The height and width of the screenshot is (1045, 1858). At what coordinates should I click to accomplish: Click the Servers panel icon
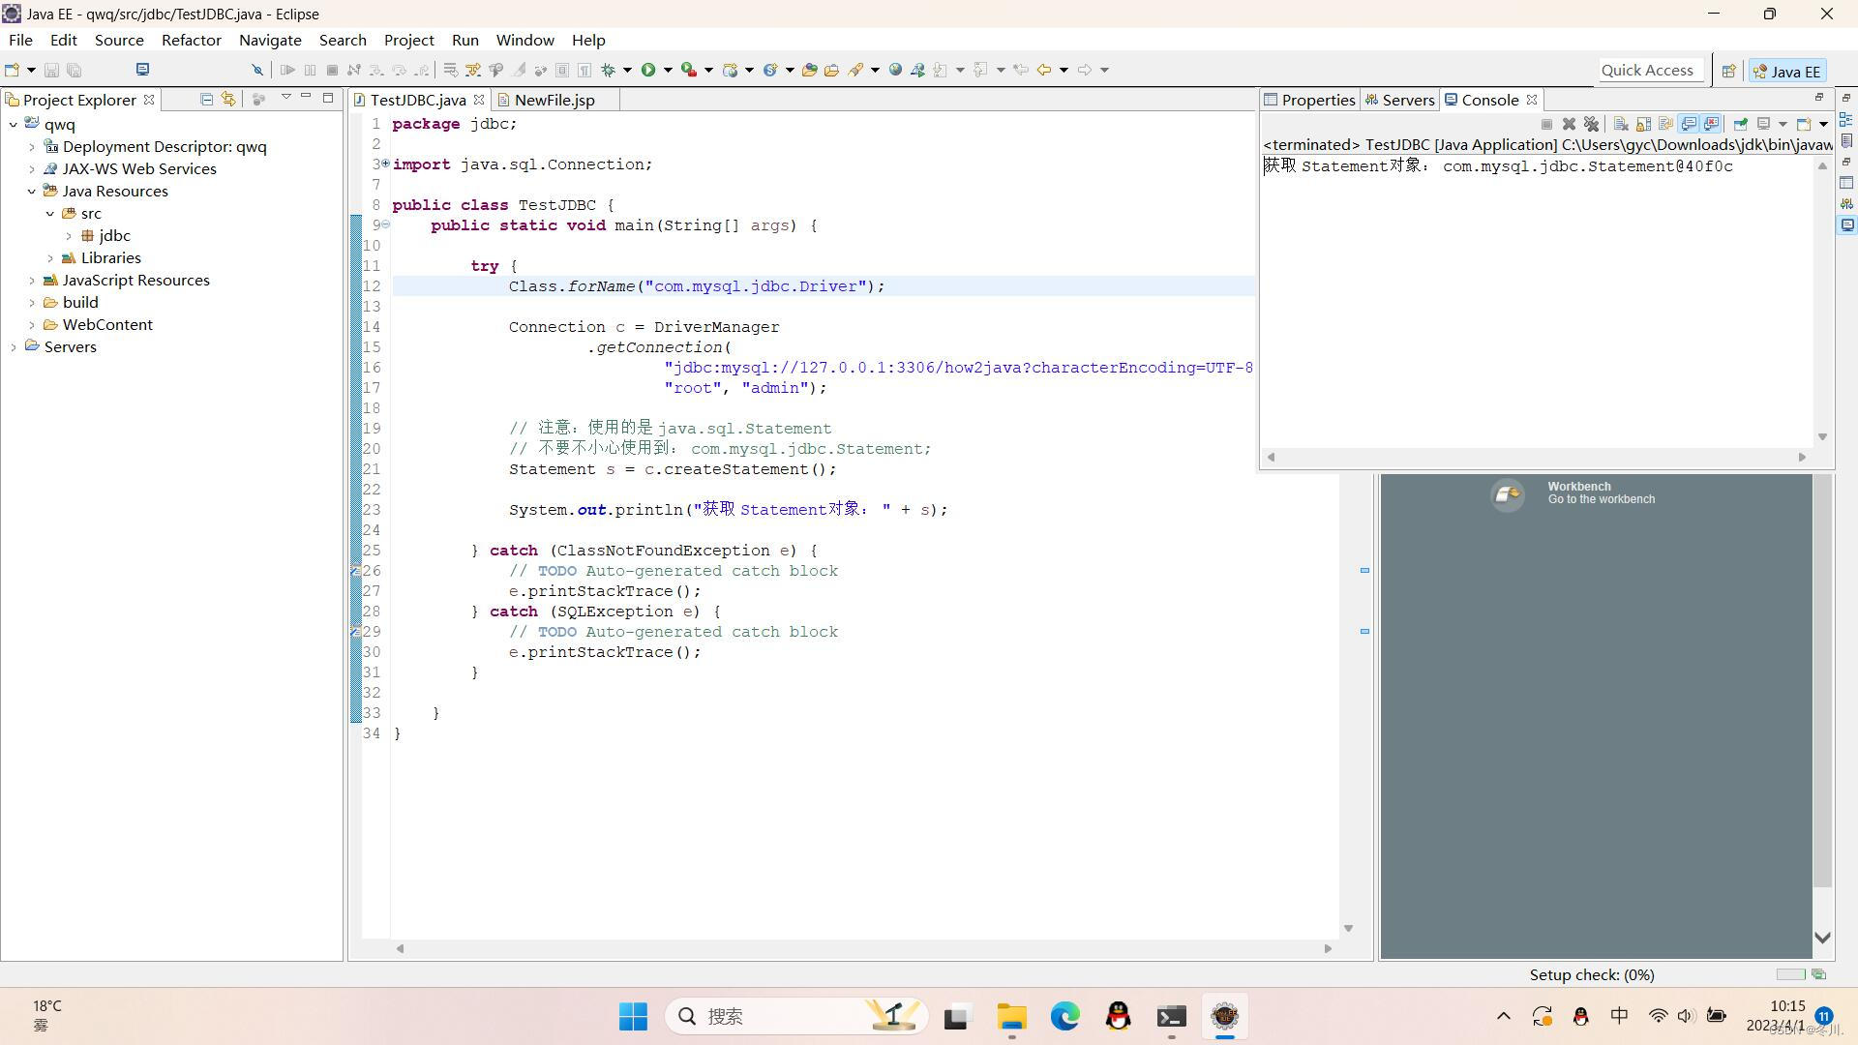[x=1370, y=99]
